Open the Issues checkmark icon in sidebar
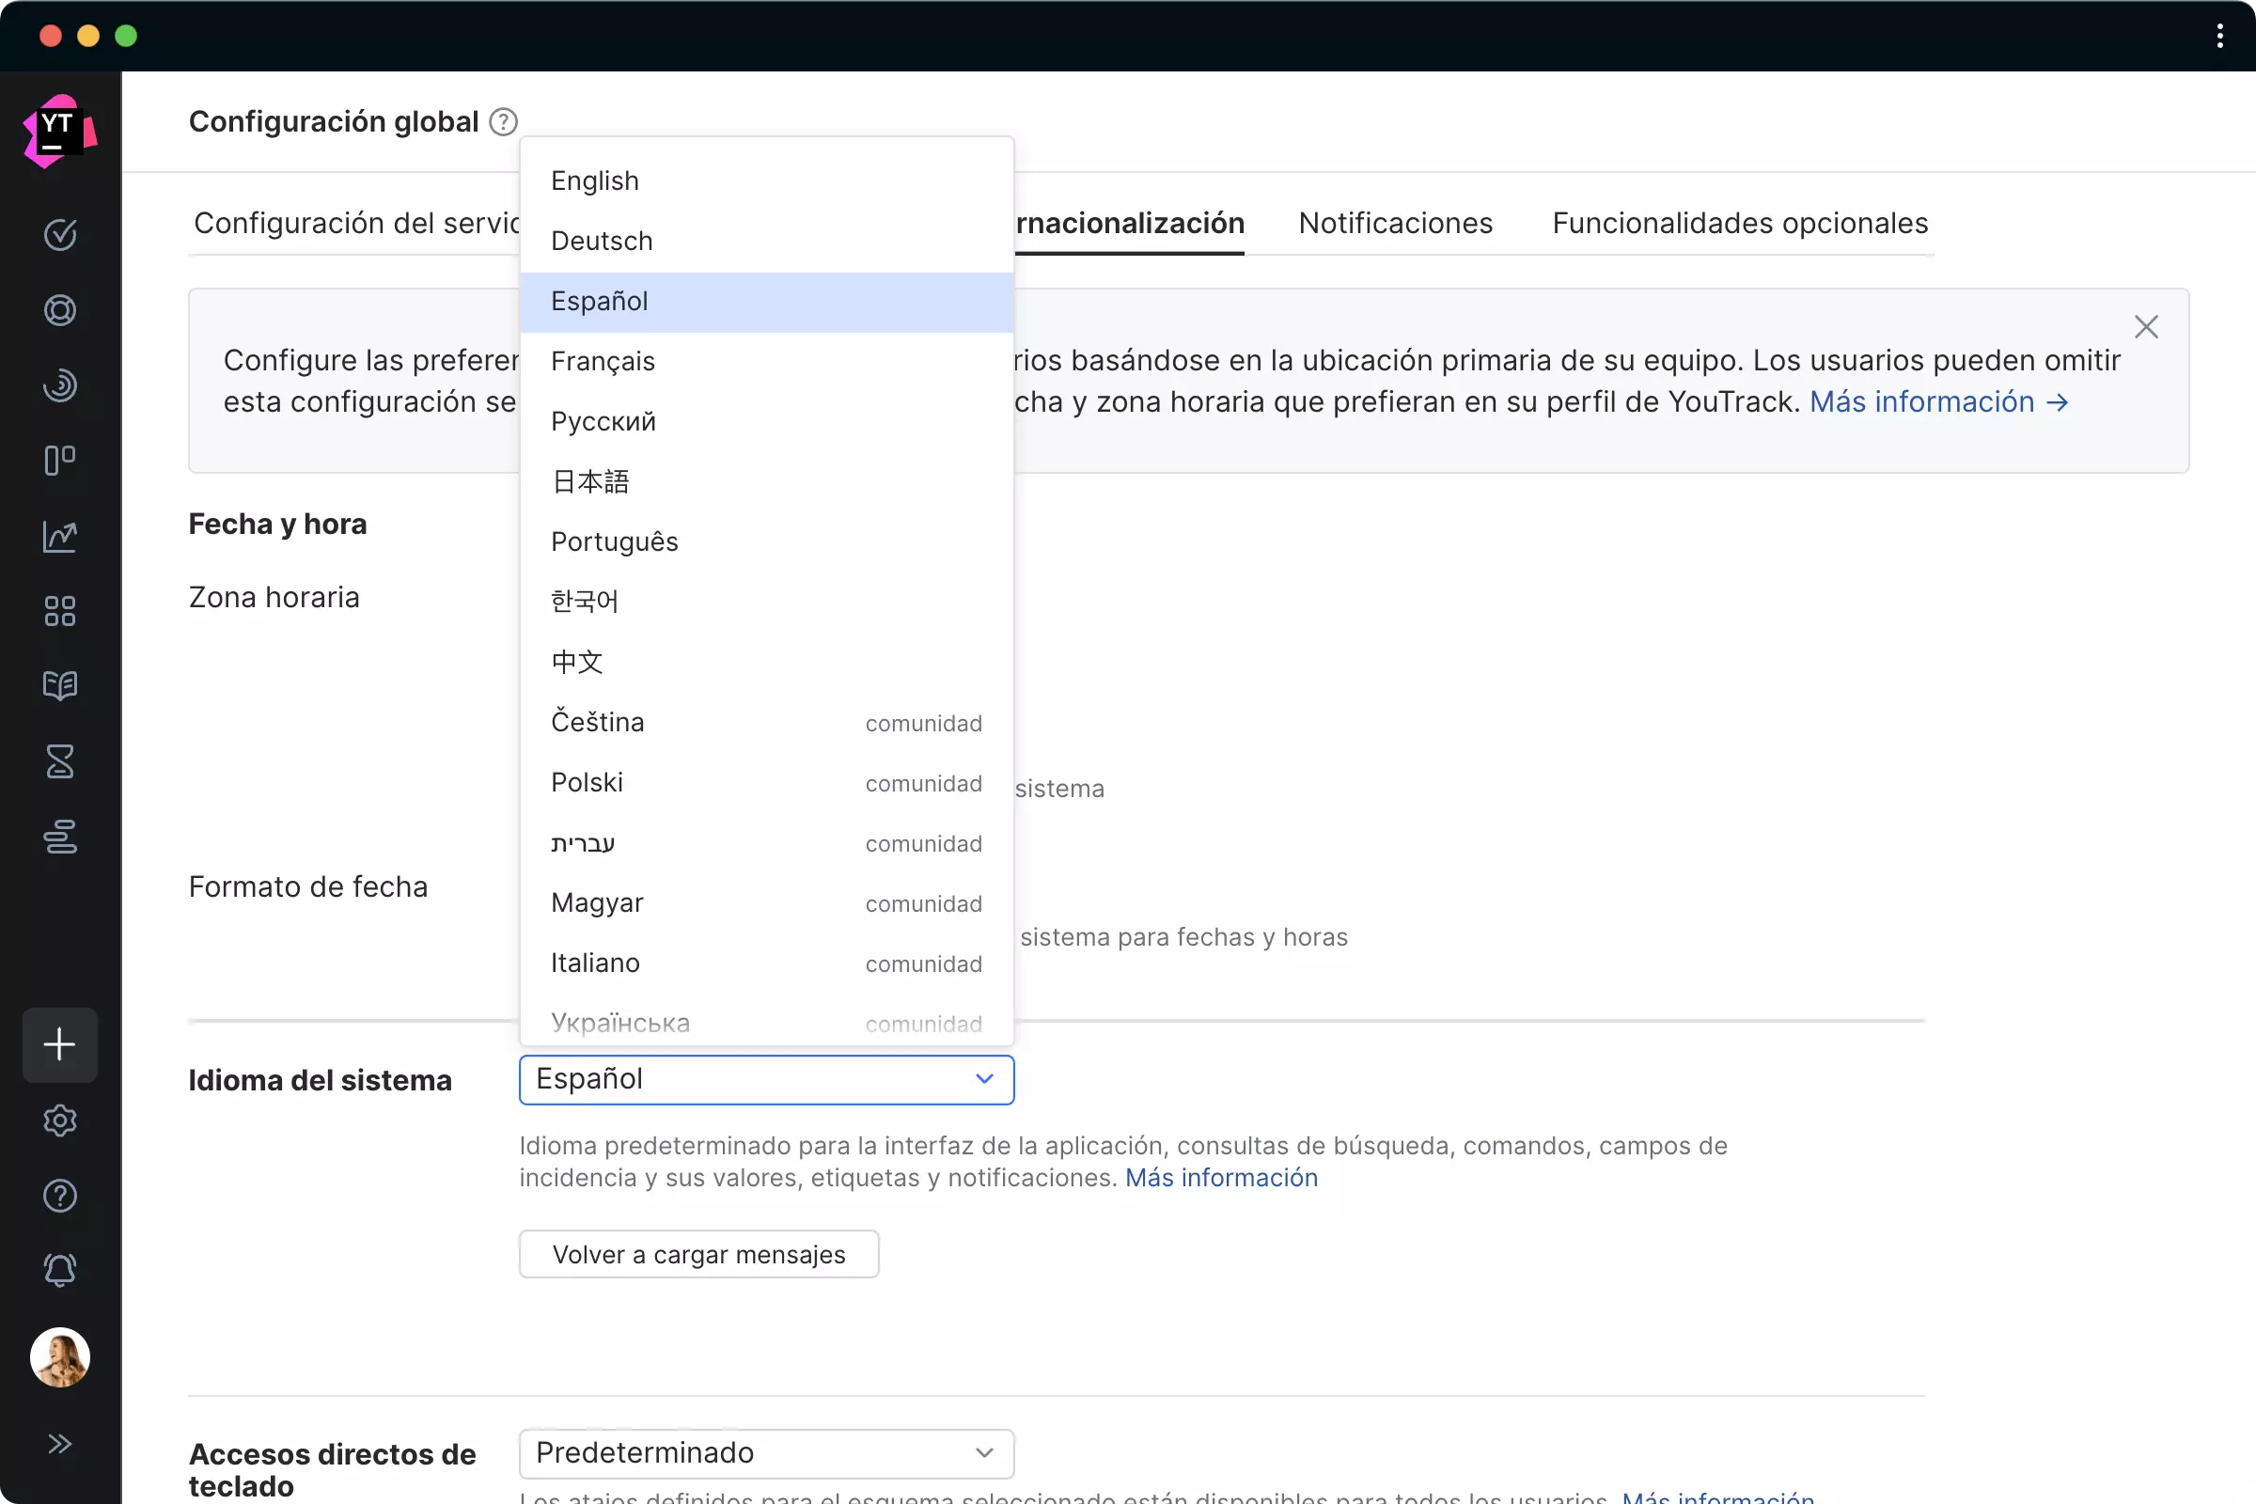 59,234
